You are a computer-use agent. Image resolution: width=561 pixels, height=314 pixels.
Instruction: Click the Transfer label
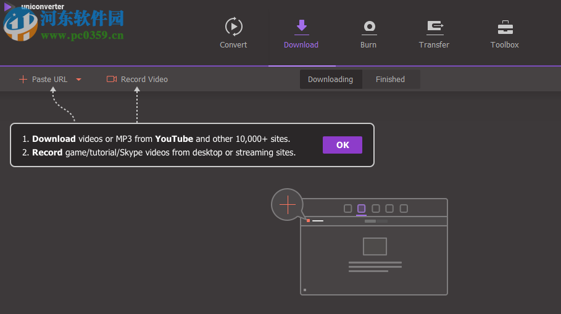434,44
